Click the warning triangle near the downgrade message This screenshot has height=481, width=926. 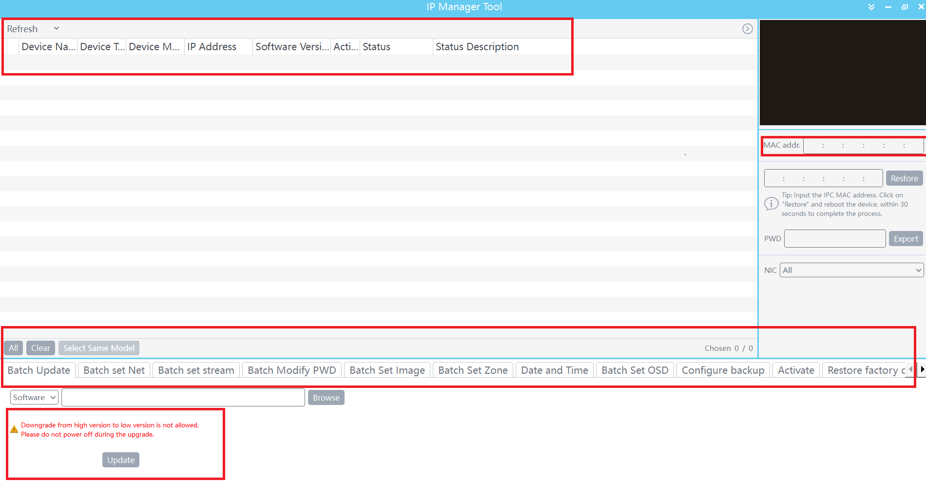pos(14,428)
